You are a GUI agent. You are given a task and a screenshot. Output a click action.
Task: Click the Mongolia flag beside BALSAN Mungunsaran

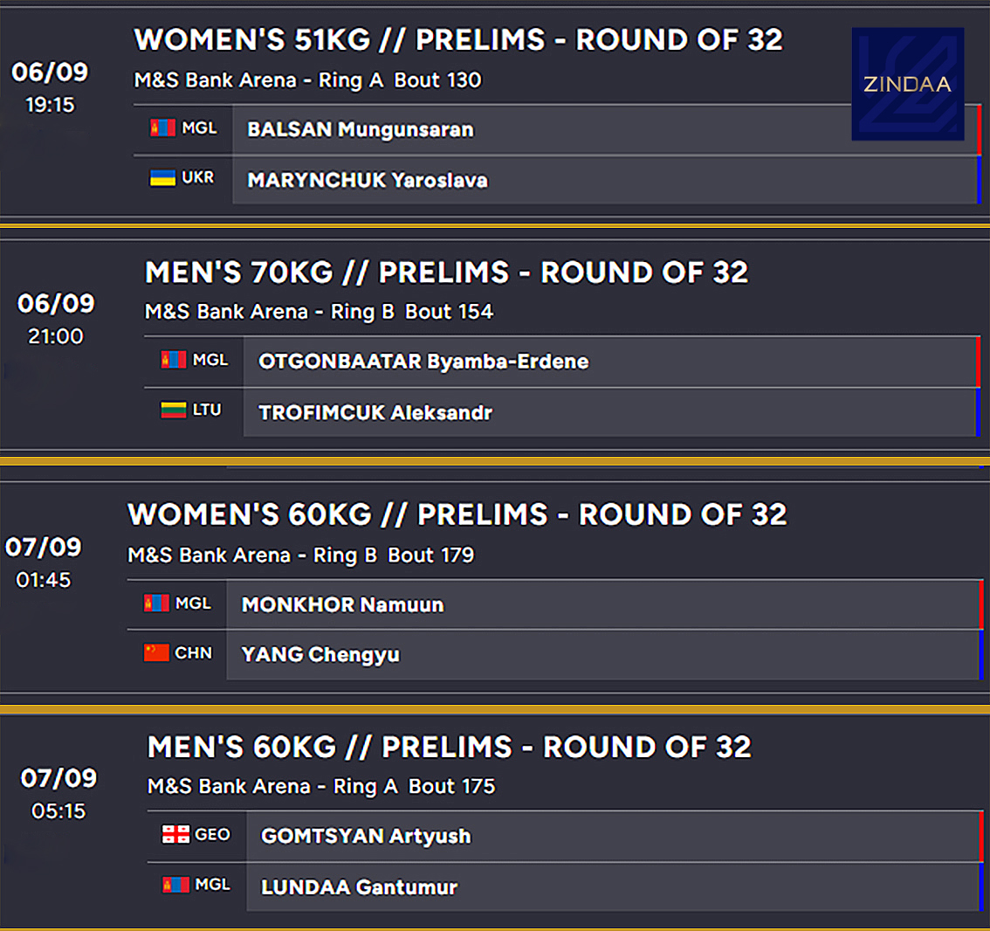[163, 128]
